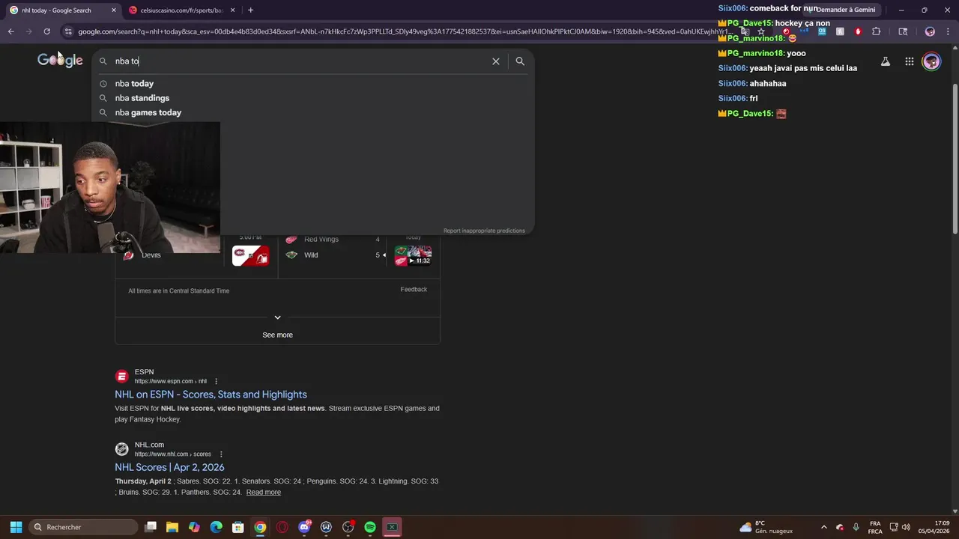
Task: Bookmark this page with the star icon
Action: [x=761, y=31]
